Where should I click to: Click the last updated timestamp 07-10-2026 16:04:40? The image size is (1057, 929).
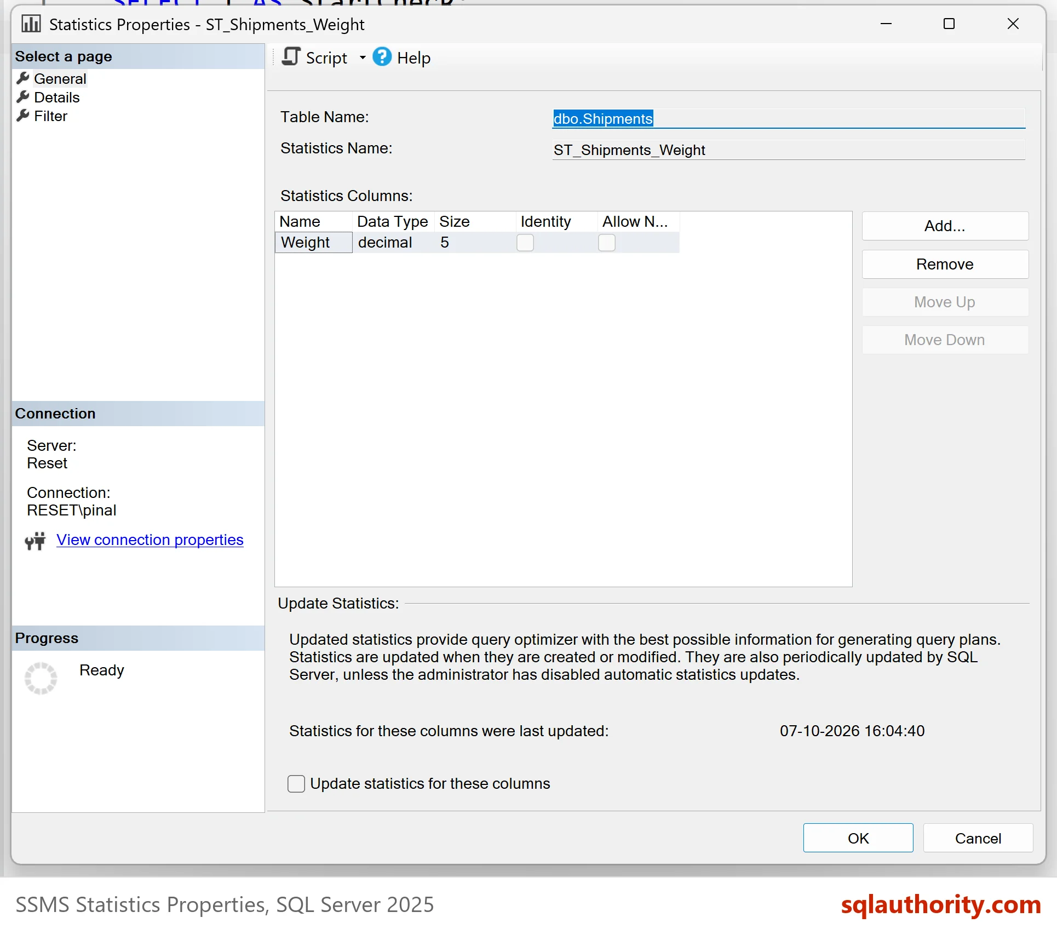(852, 731)
